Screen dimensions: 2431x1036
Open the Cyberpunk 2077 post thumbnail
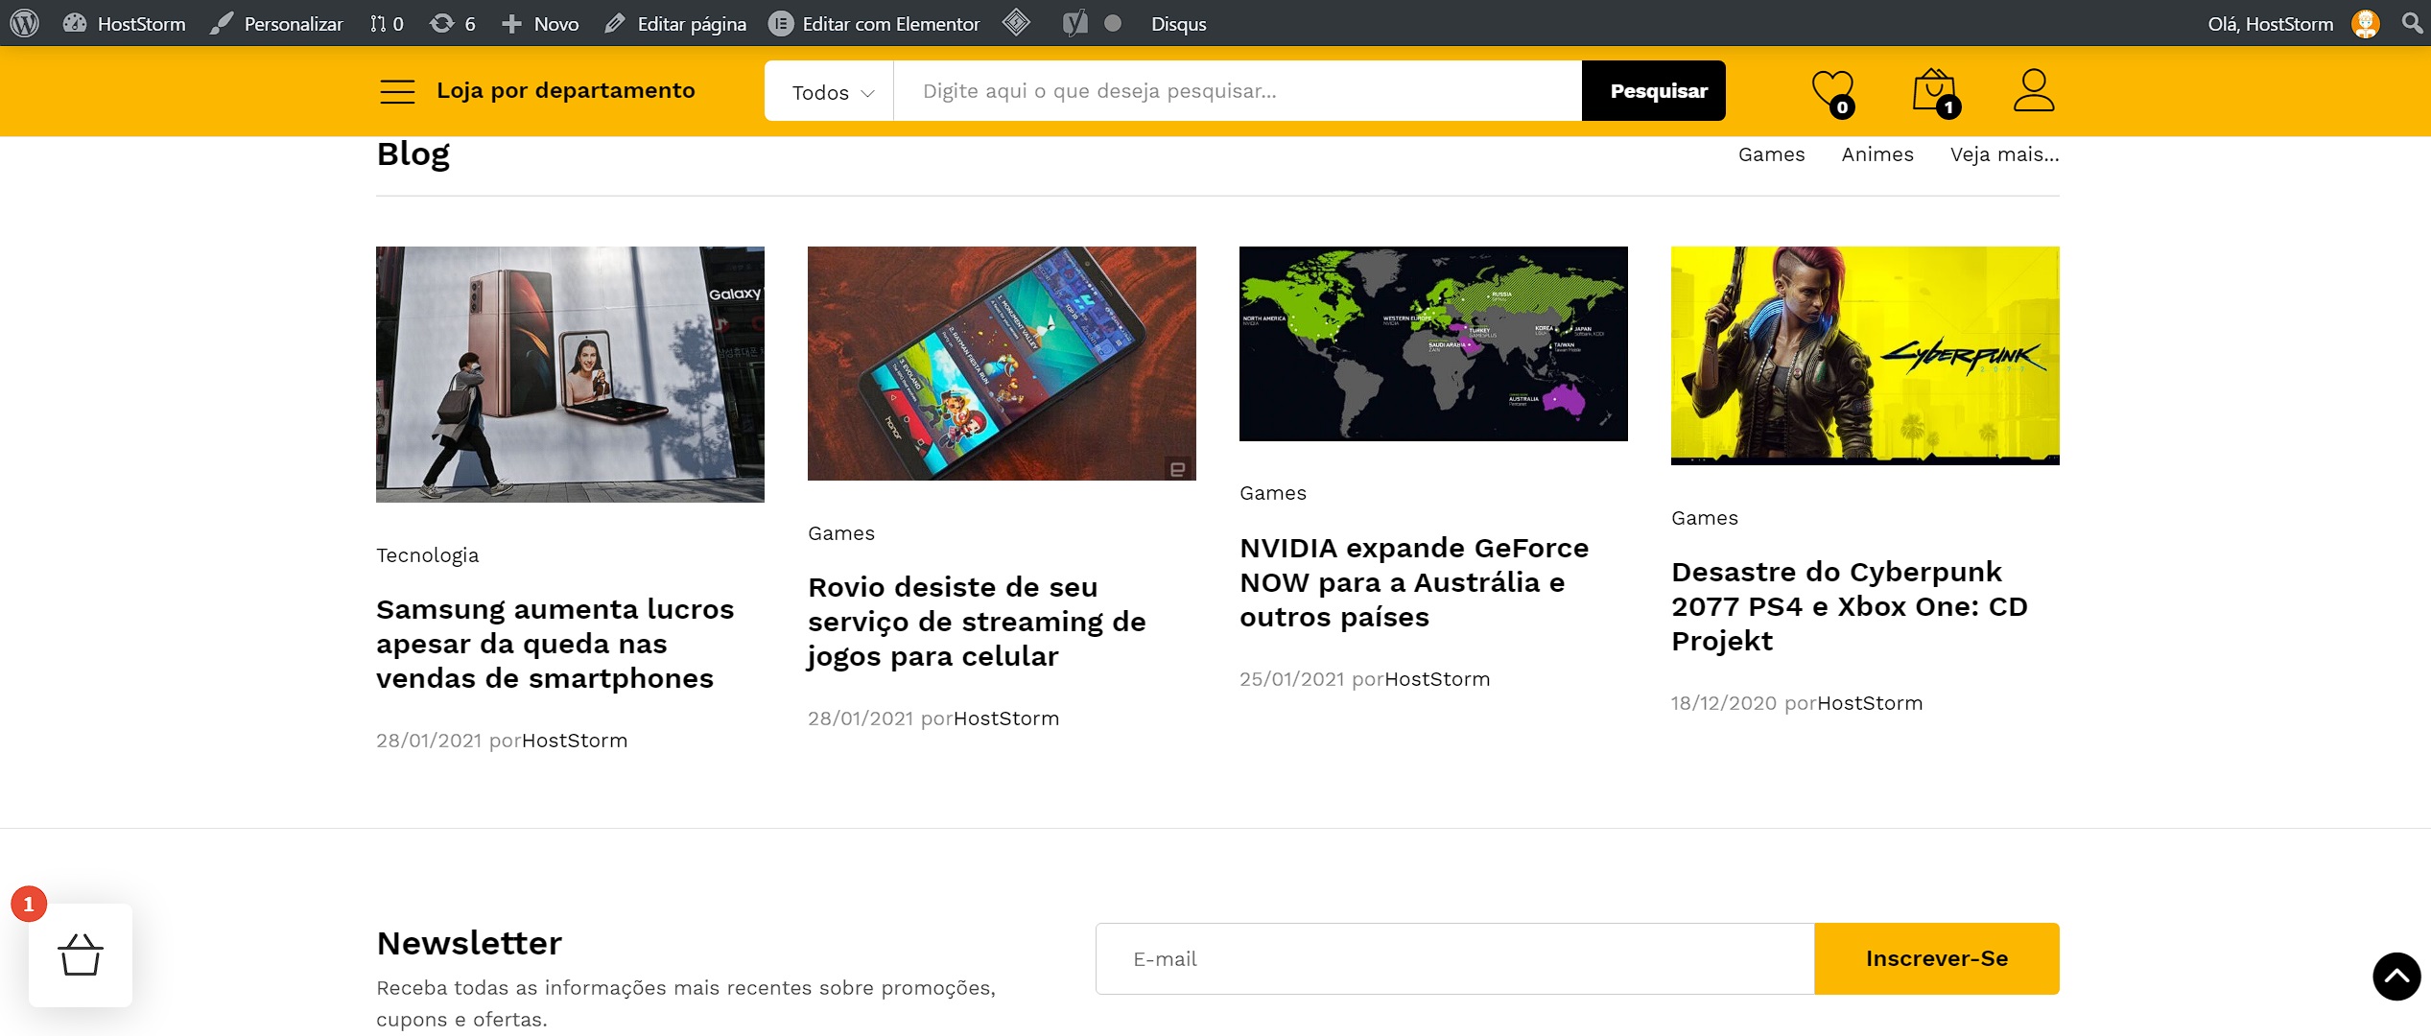tap(1864, 356)
